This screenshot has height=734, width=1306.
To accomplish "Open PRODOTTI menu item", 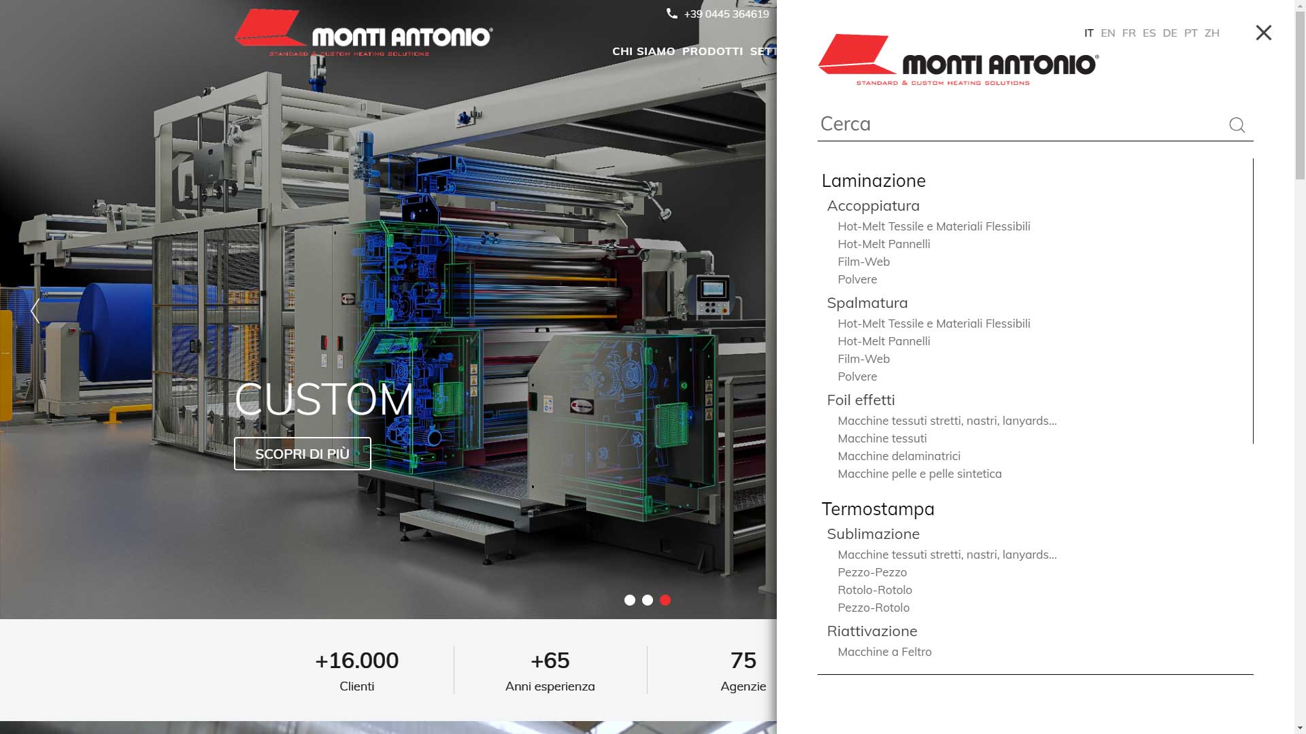I will point(712,51).
